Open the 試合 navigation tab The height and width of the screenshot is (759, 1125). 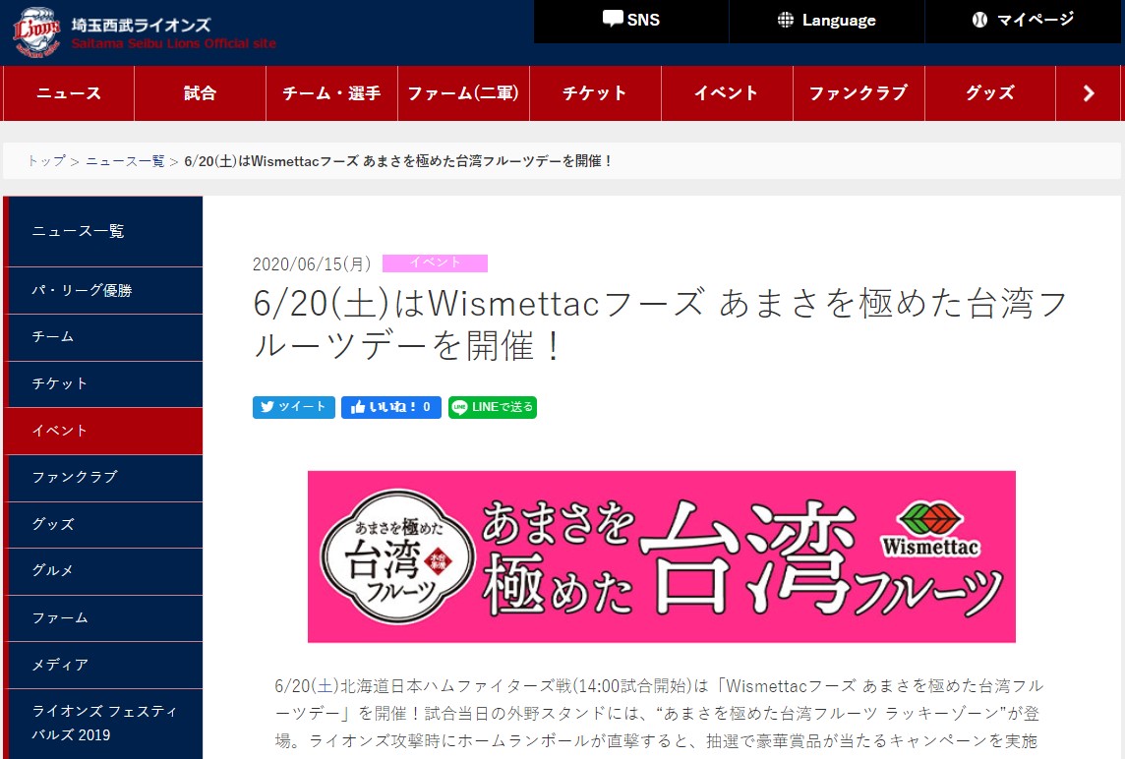pyautogui.click(x=201, y=93)
